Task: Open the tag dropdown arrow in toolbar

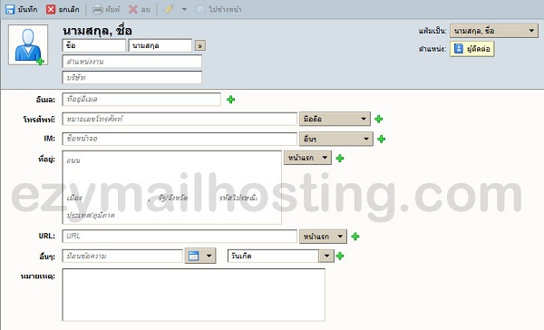Action: pyautogui.click(x=184, y=9)
